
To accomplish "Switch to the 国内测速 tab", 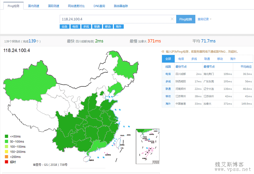I will coord(34,6).
